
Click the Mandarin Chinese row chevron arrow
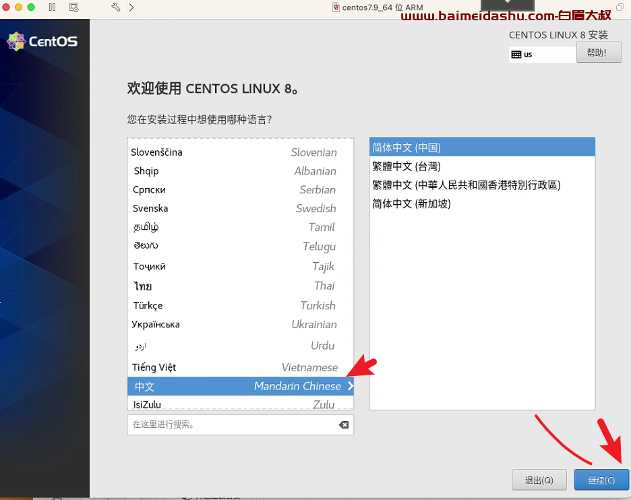tap(350, 386)
